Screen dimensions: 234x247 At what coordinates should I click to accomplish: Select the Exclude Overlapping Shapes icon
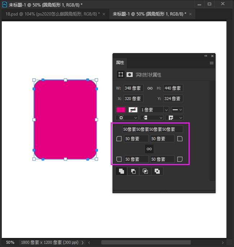(157, 171)
